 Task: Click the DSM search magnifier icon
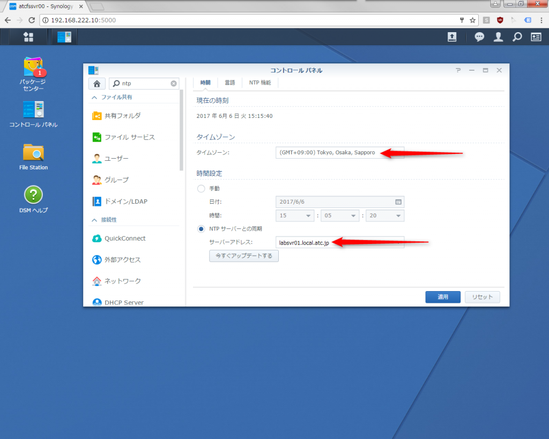click(x=517, y=37)
